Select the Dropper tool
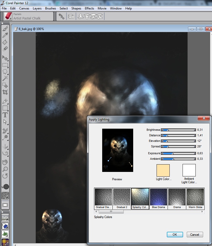 (5, 35)
